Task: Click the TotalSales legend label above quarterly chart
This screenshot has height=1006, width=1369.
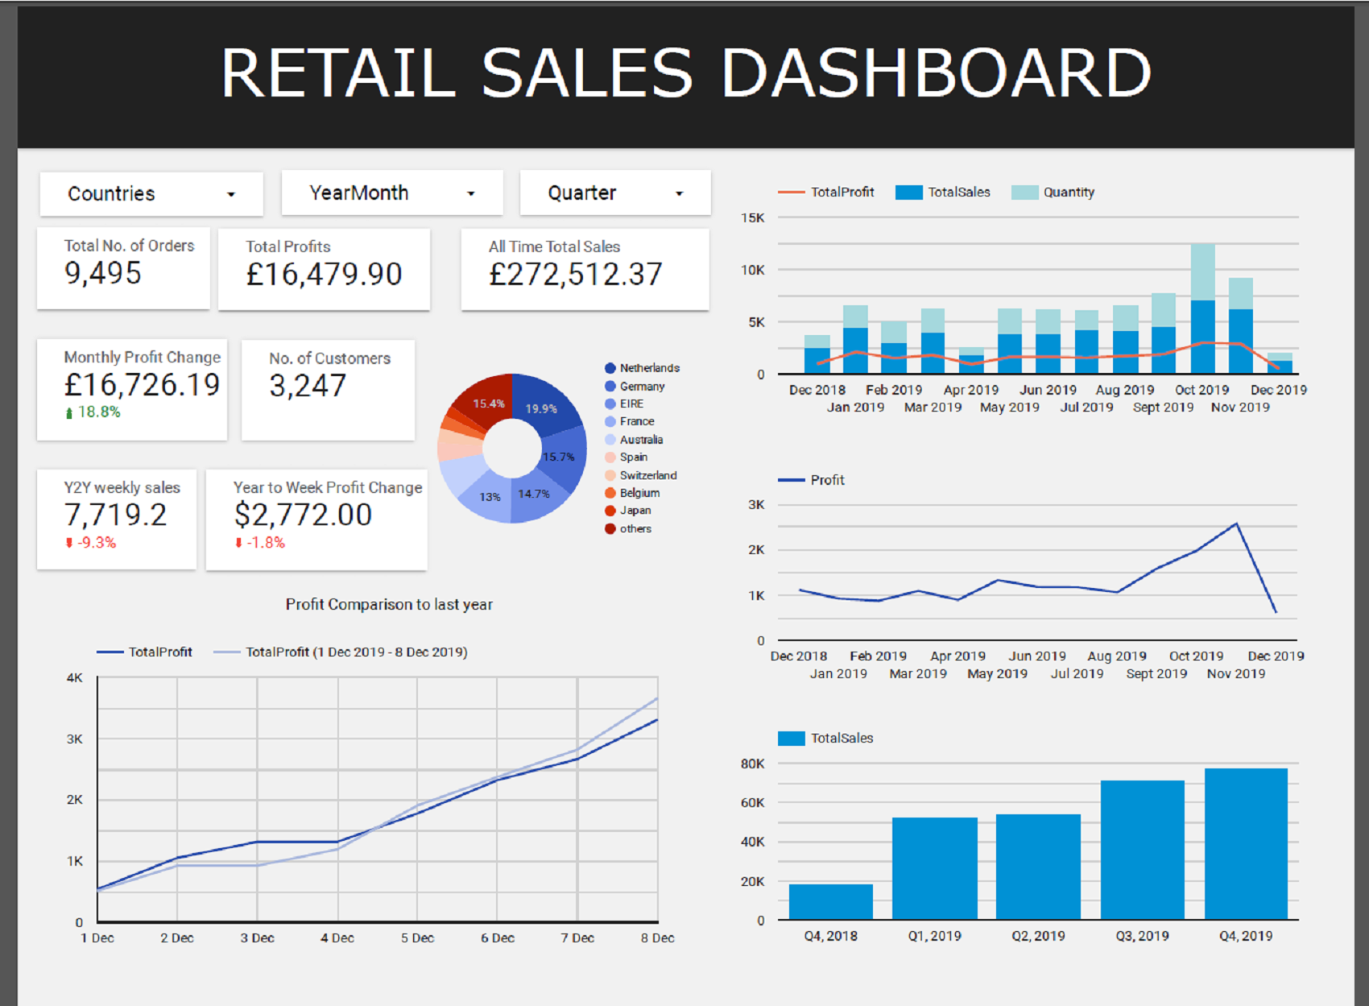Action: click(x=842, y=737)
